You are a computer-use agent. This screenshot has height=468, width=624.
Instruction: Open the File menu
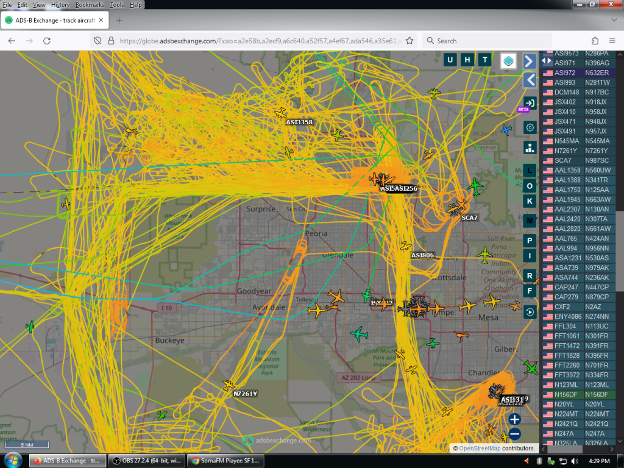7,5
